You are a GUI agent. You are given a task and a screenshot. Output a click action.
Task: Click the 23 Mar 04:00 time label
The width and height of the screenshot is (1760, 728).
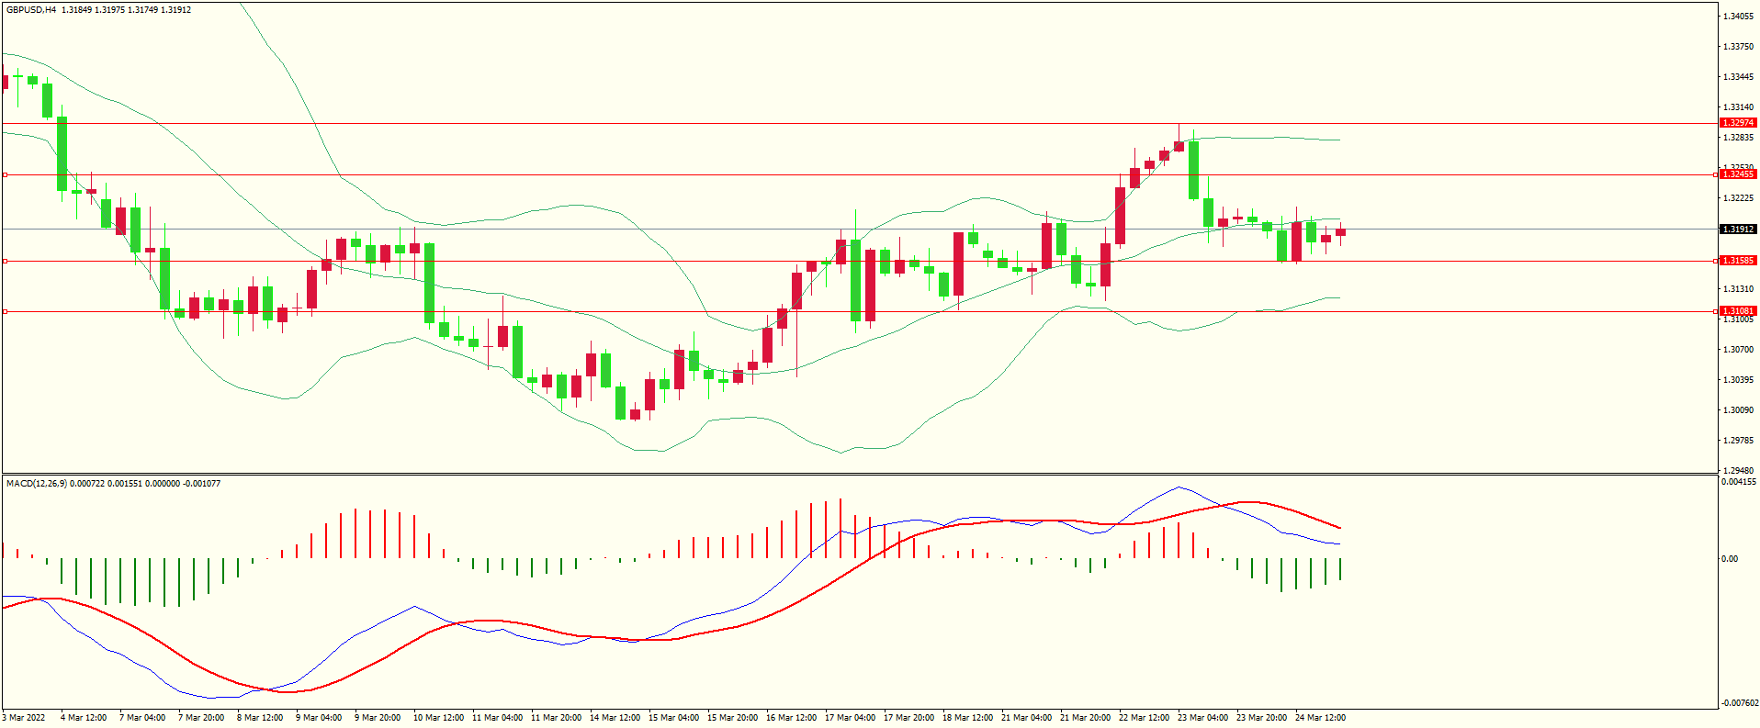click(1202, 718)
